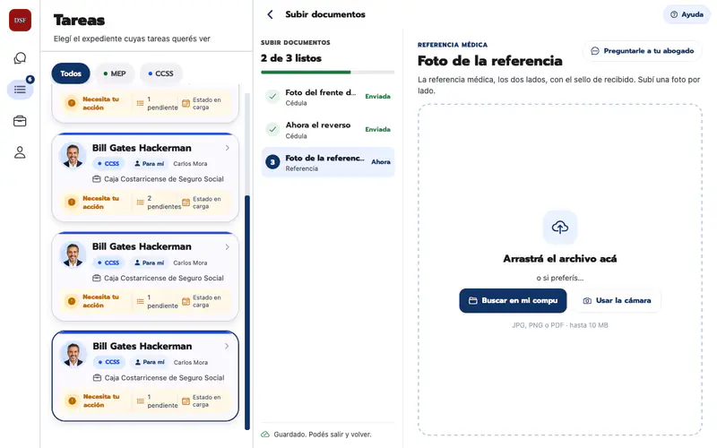Click the orange alert icon on the 2 pendientes card

(x=72, y=202)
